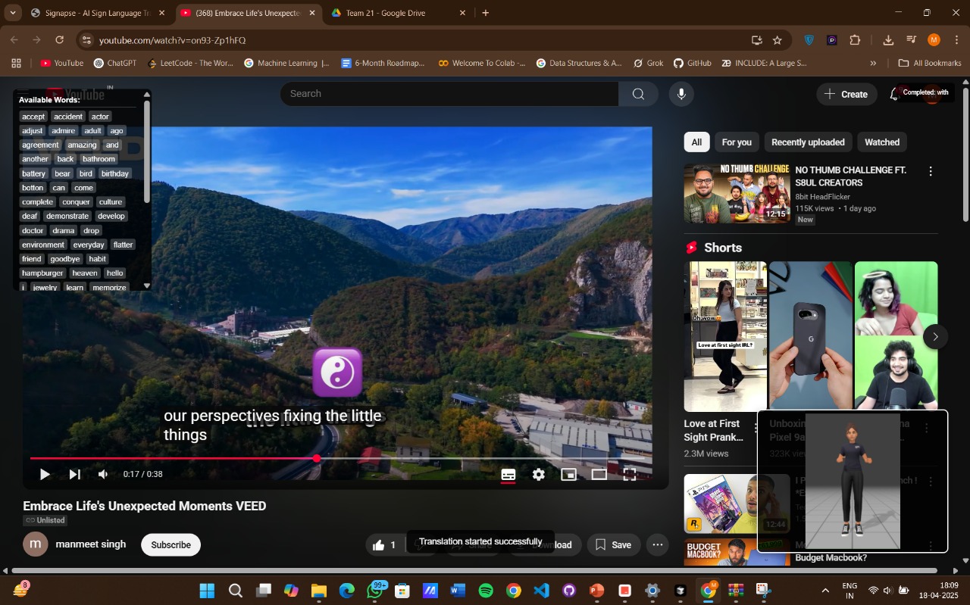
Task: Skip to the next video
Action: (x=74, y=475)
